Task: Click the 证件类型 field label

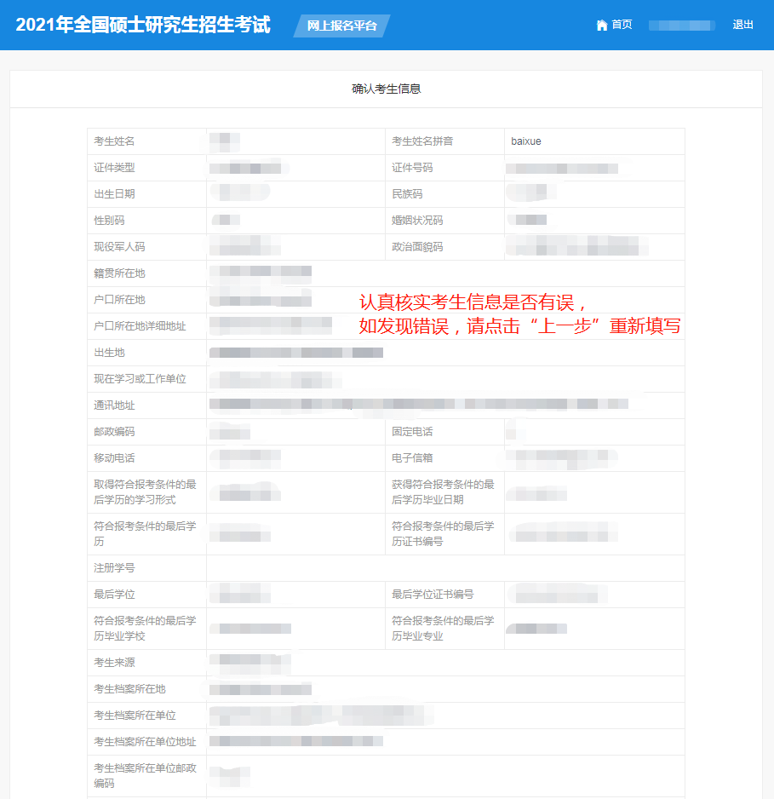Action: pyautogui.click(x=114, y=168)
